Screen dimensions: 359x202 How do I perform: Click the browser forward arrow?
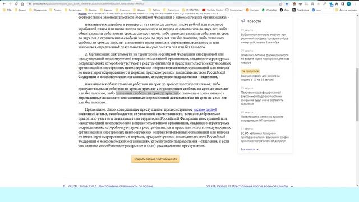pyautogui.click(x=10, y=4)
